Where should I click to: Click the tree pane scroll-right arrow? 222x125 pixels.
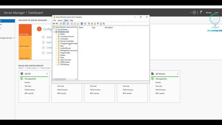(x=76, y=79)
